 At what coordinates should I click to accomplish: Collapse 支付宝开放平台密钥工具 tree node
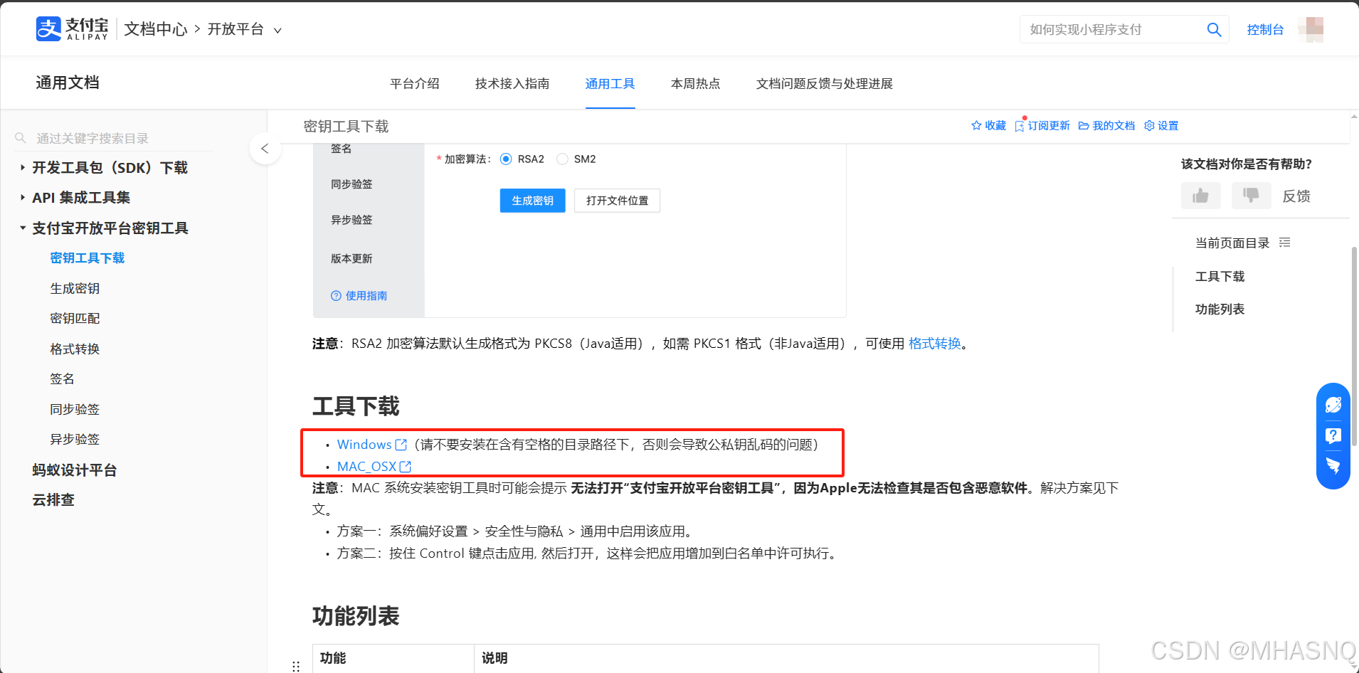pos(23,228)
